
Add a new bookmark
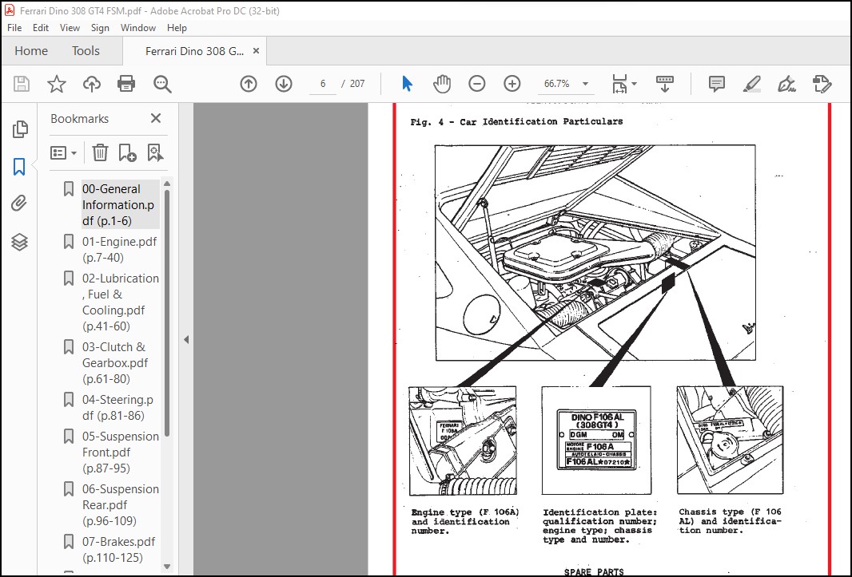point(127,153)
